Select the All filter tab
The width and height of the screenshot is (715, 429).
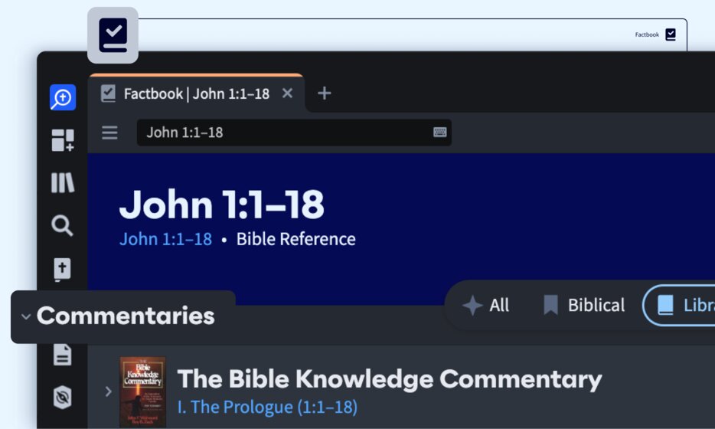(487, 306)
